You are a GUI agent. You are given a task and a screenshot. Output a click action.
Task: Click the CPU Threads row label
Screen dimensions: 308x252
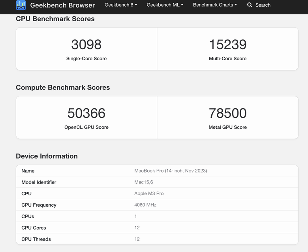point(36,239)
